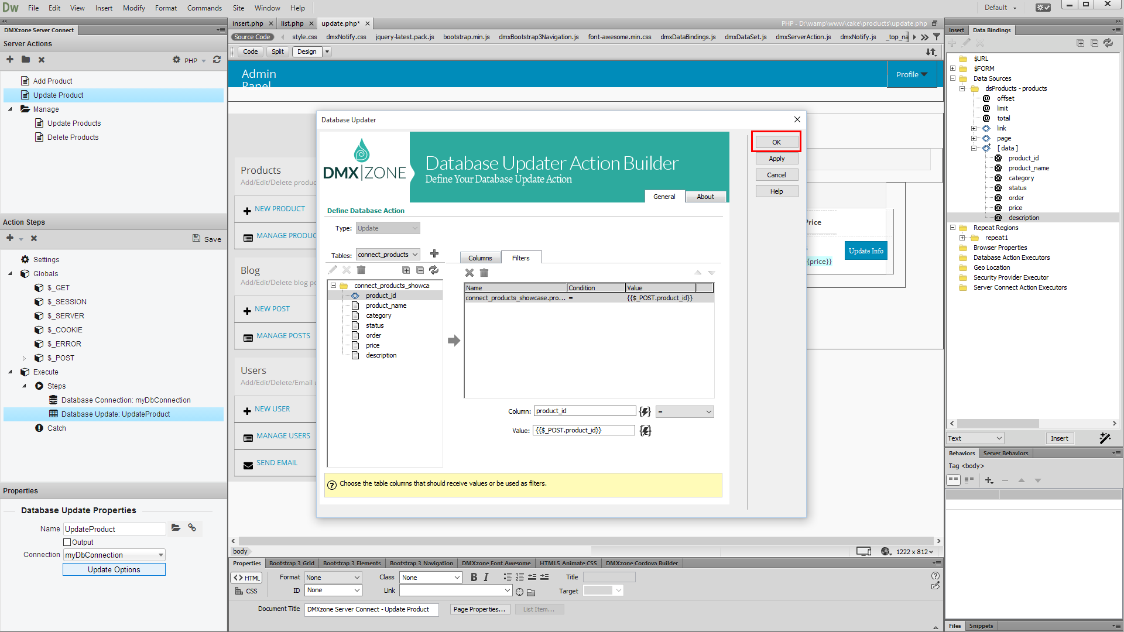The height and width of the screenshot is (632, 1124).
Task: Click the move filter up arrow
Action: [x=698, y=273]
